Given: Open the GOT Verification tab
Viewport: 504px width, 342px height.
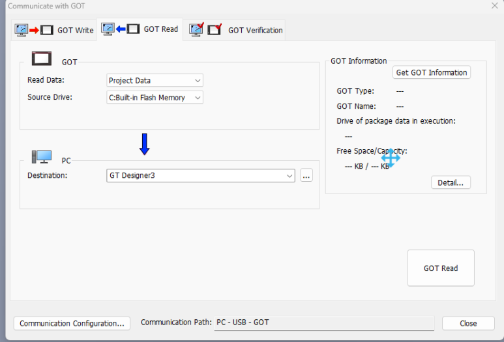Looking at the screenshot, I should 235,30.
